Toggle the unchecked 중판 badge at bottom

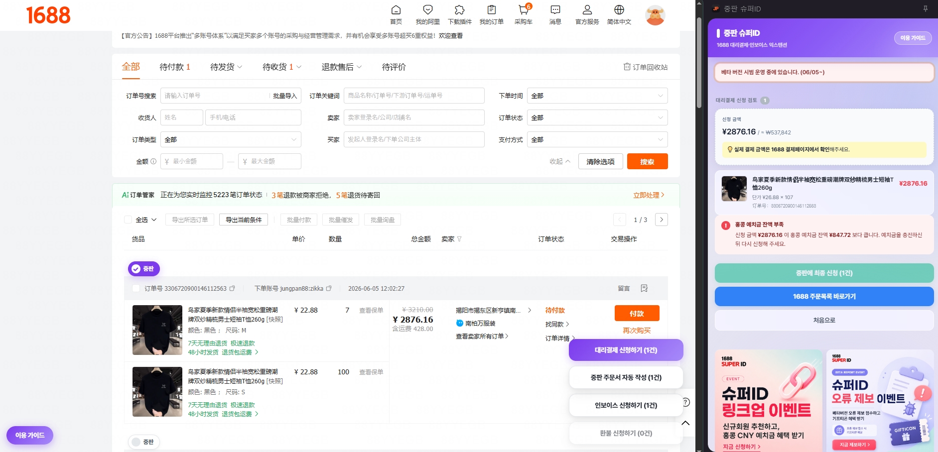click(x=144, y=442)
